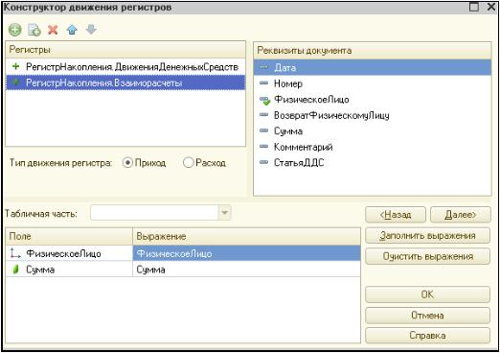The width and height of the screenshot is (500, 353).
Task: Select ФизическоеЛицо in the document attributes list
Action: point(373,100)
